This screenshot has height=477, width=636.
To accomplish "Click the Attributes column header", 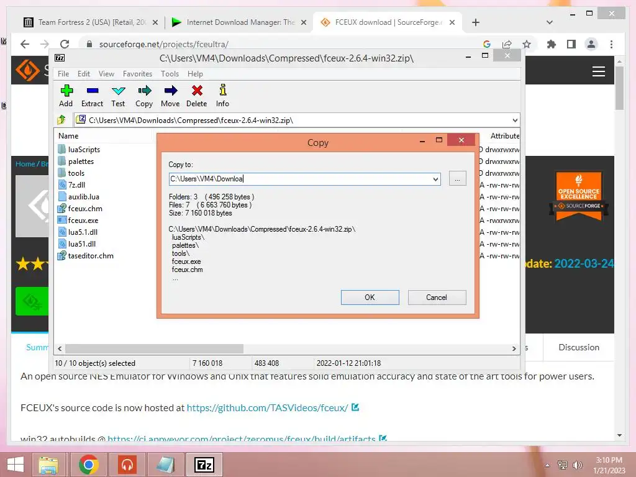I will tap(504, 136).
